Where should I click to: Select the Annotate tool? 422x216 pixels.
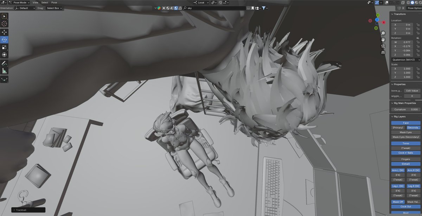pos(4,63)
